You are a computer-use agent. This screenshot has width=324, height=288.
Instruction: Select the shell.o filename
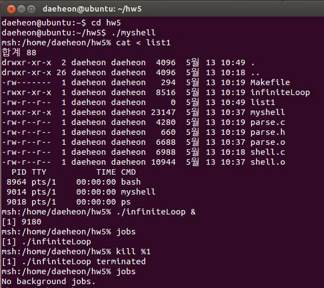click(268, 162)
